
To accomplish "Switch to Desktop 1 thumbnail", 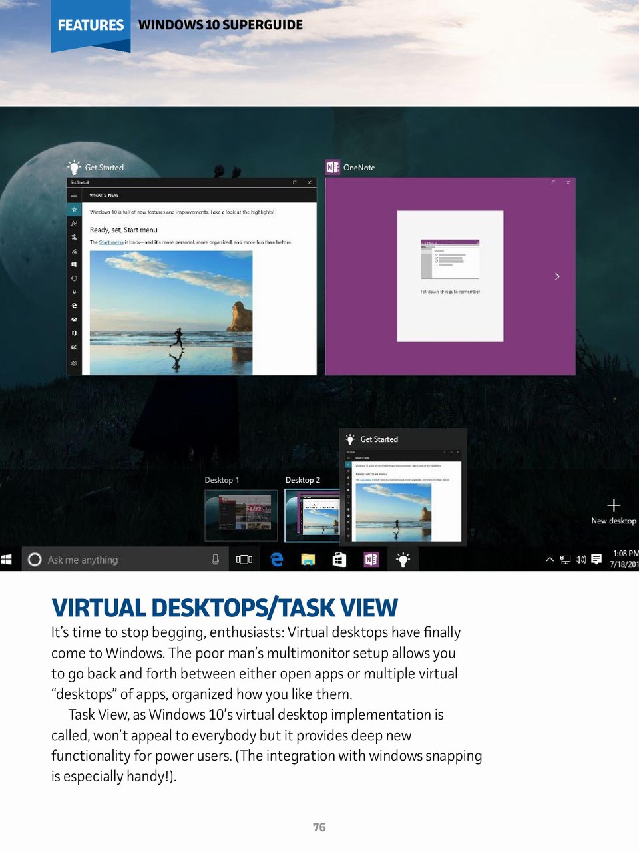I will [x=241, y=515].
